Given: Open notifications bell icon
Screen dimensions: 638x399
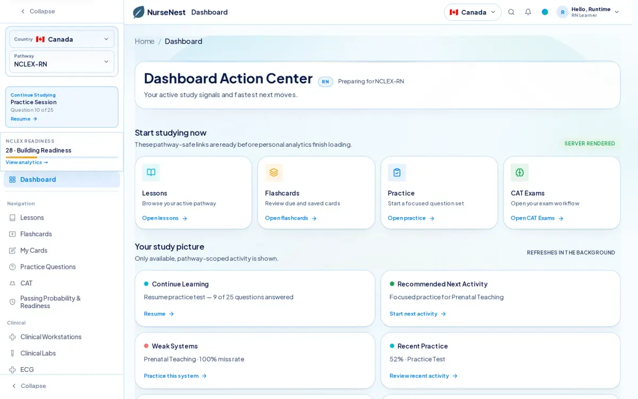Looking at the screenshot, I should pos(528,12).
